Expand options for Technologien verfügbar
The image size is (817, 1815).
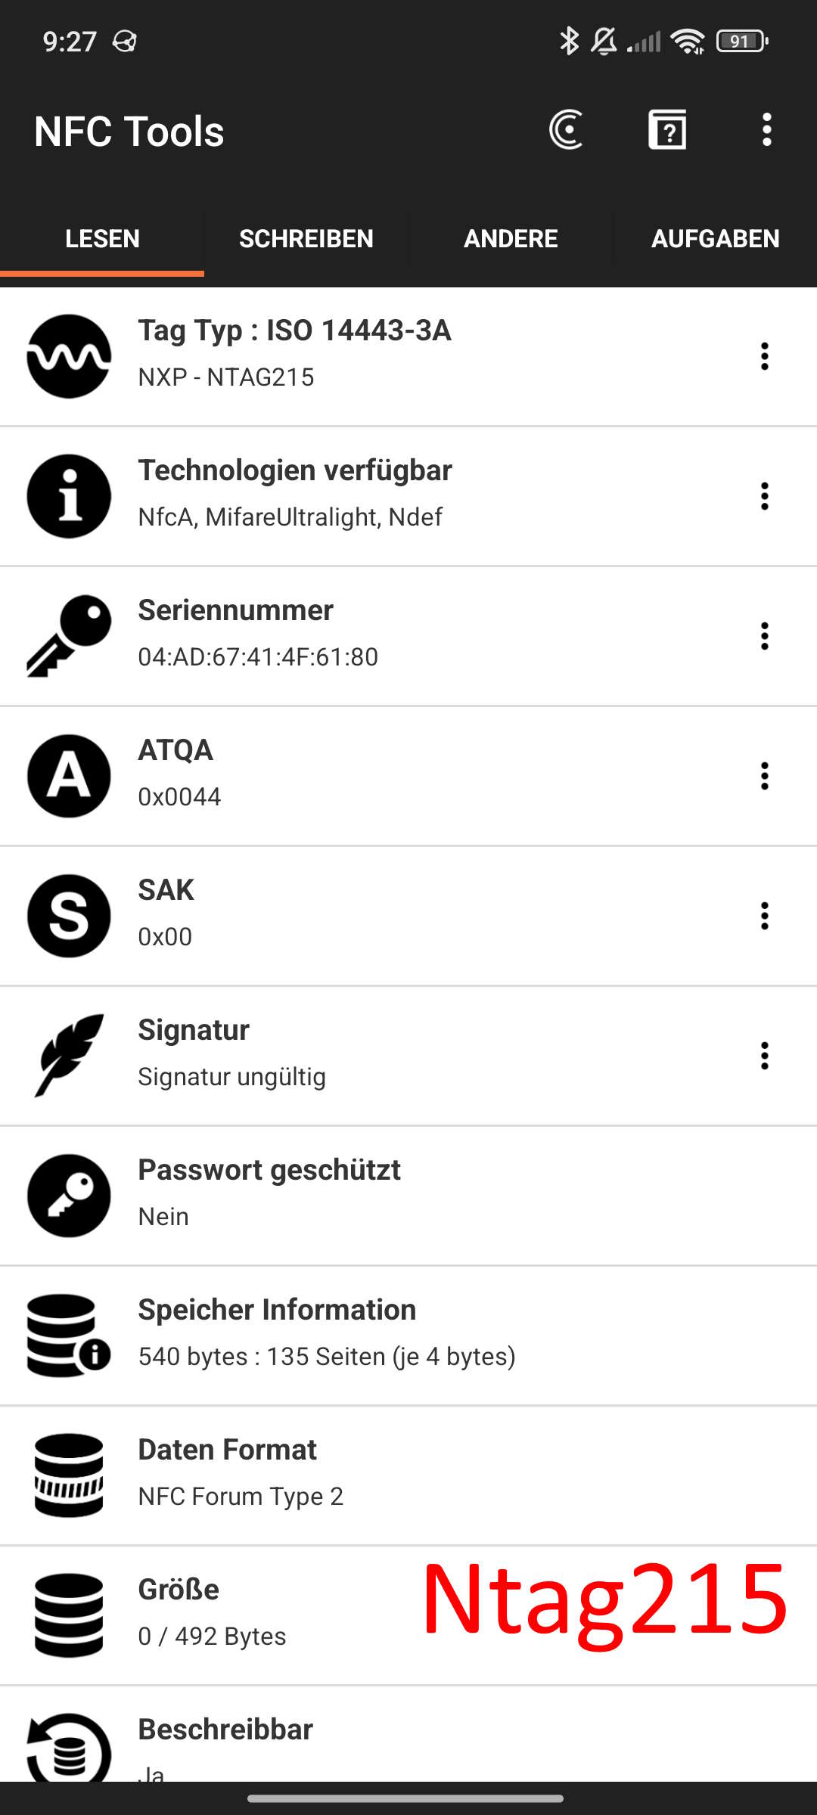coord(765,496)
